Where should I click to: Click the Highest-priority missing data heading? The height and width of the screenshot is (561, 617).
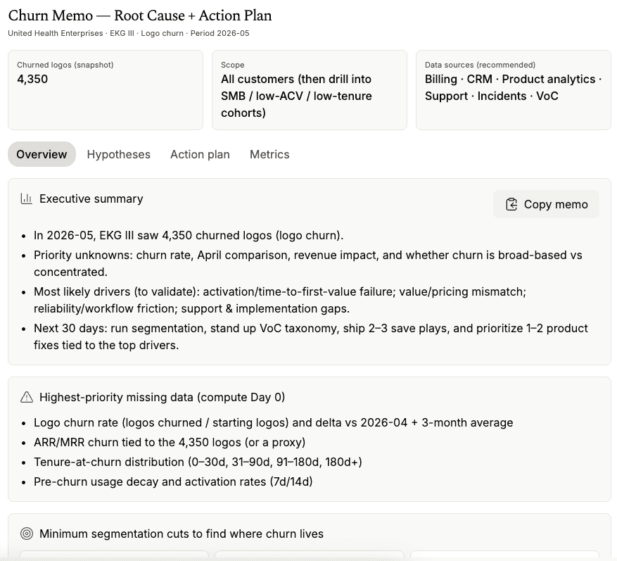tap(162, 397)
